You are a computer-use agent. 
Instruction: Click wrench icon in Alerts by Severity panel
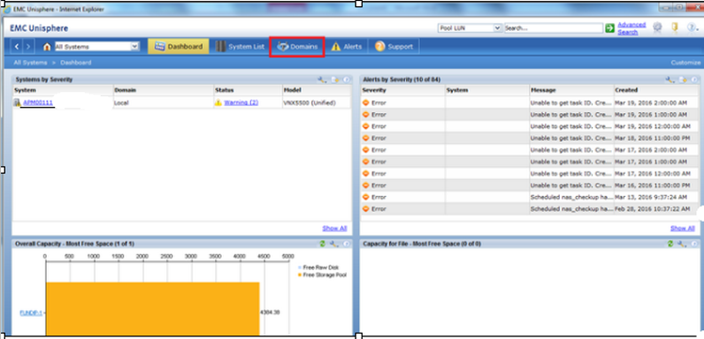tap(670, 79)
